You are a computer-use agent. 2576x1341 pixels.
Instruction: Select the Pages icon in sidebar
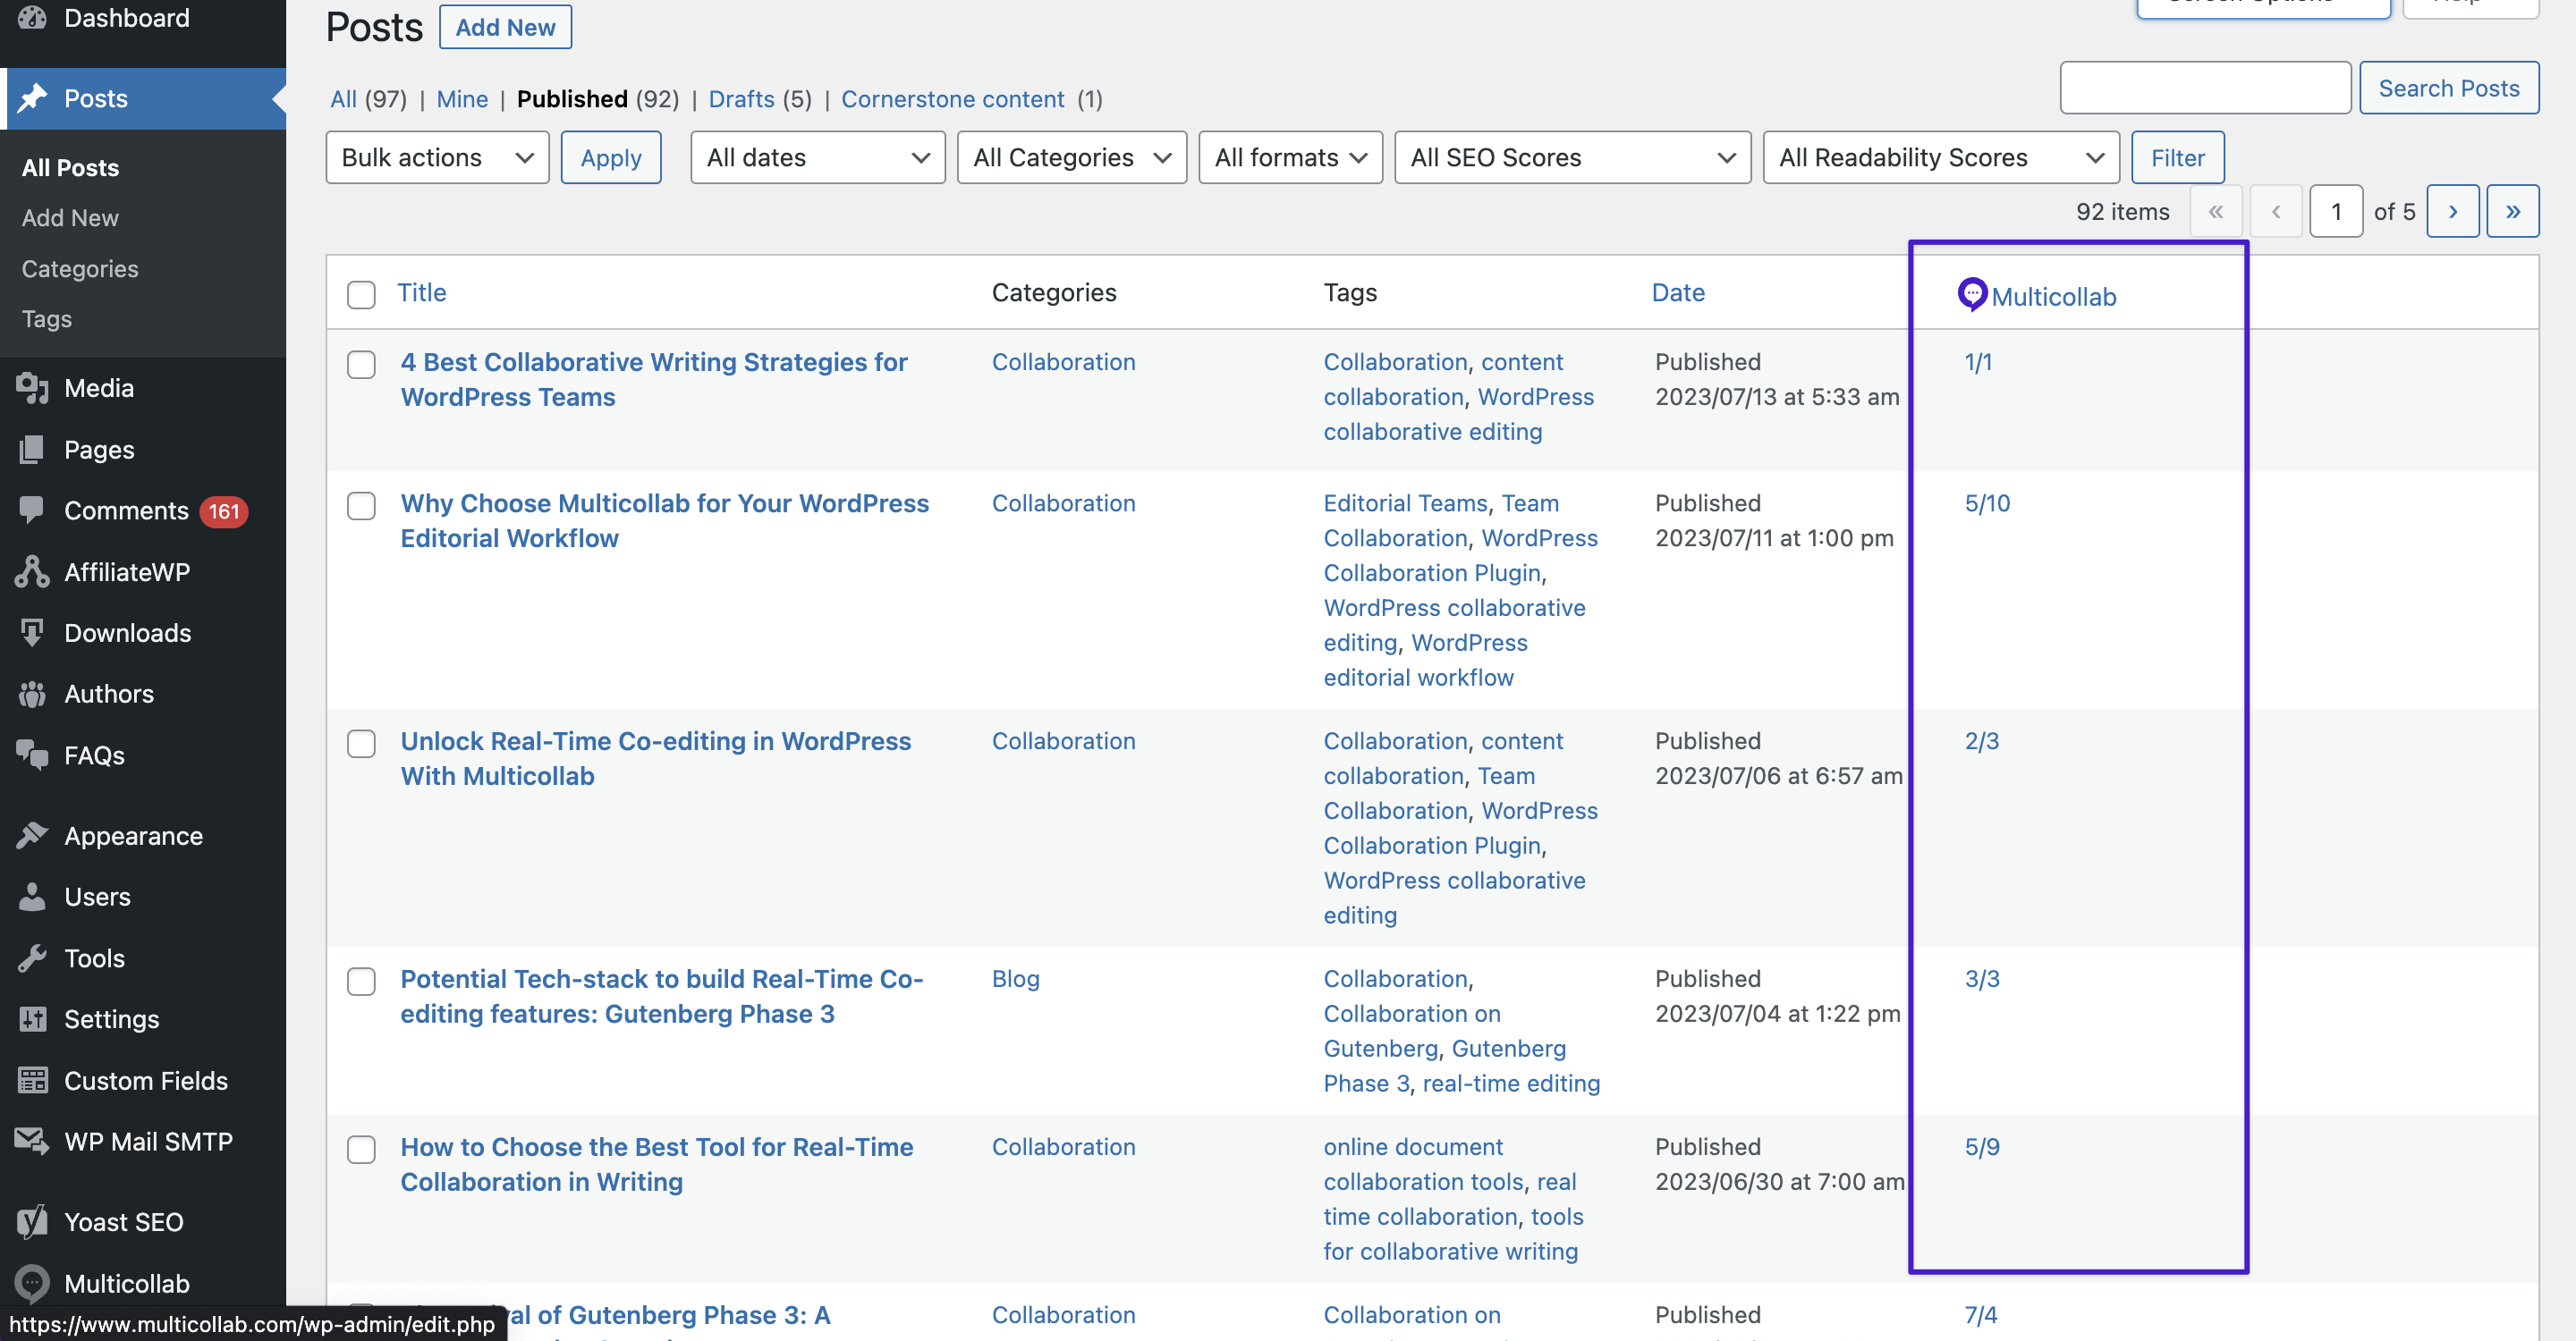point(32,450)
